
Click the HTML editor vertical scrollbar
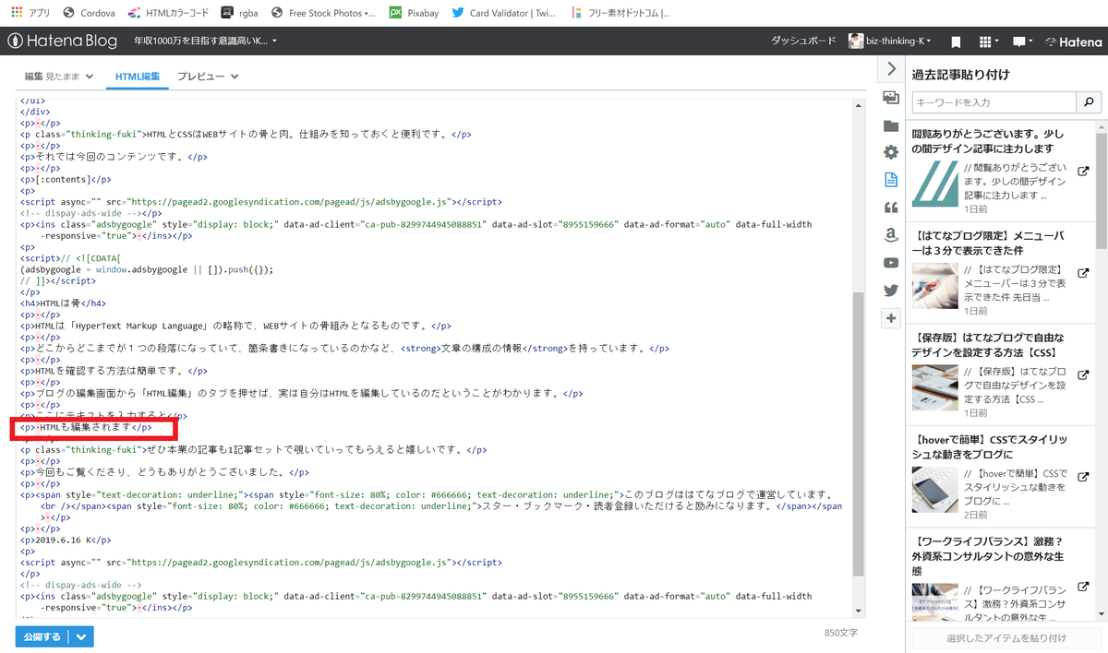858,433
